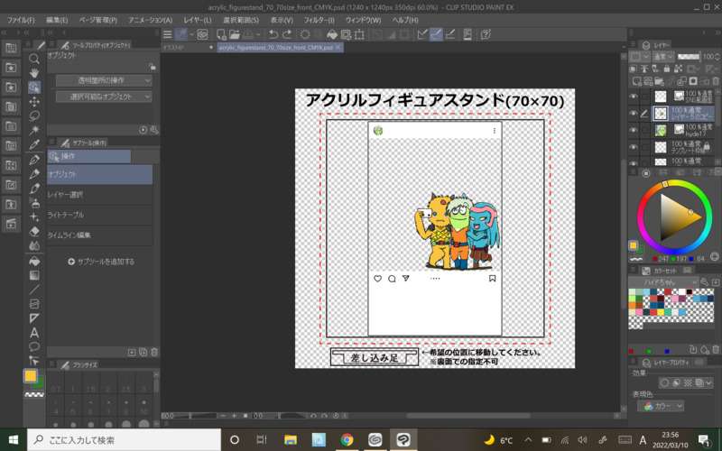This screenshot has height=451, width=722.
Task: Click the yellow main color swatch
Action: click(x=30, y=375)
